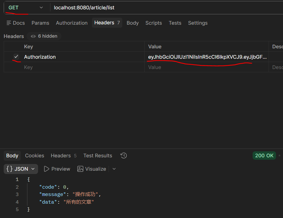Click the Value column header

coord(155,47)
